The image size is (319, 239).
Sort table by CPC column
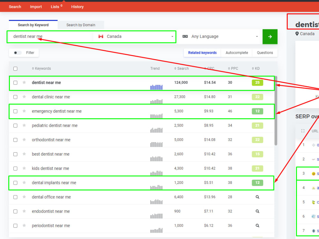pyautogui.click(x=209, y=69)
